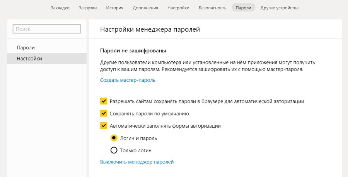
Task: Open the История tab
Action: 115,8
